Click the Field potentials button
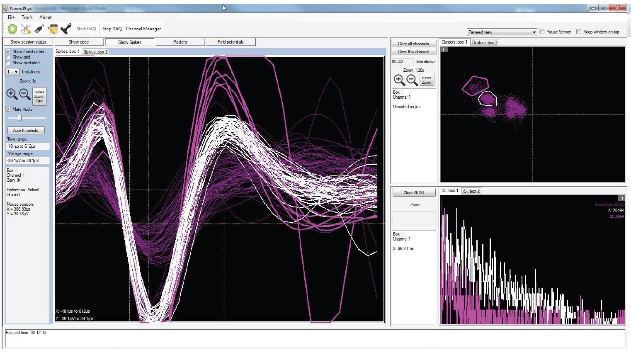 [231, 42]
